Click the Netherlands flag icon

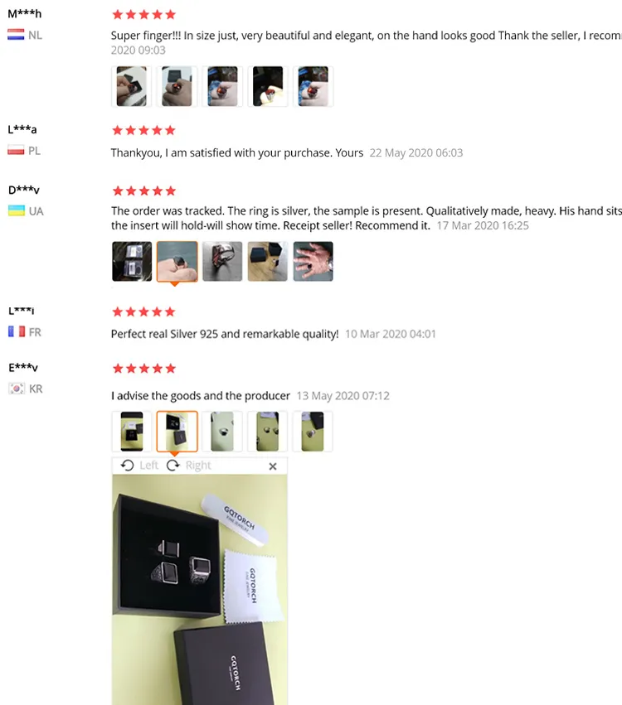coord(16,35)
